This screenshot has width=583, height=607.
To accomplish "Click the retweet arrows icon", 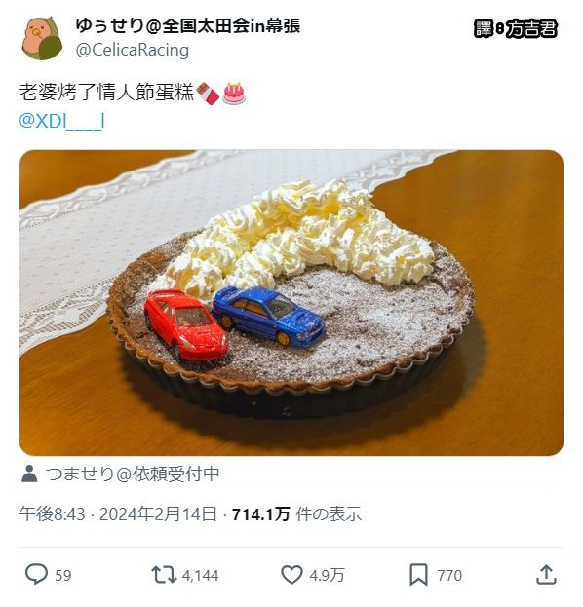I will pos(163,575).
